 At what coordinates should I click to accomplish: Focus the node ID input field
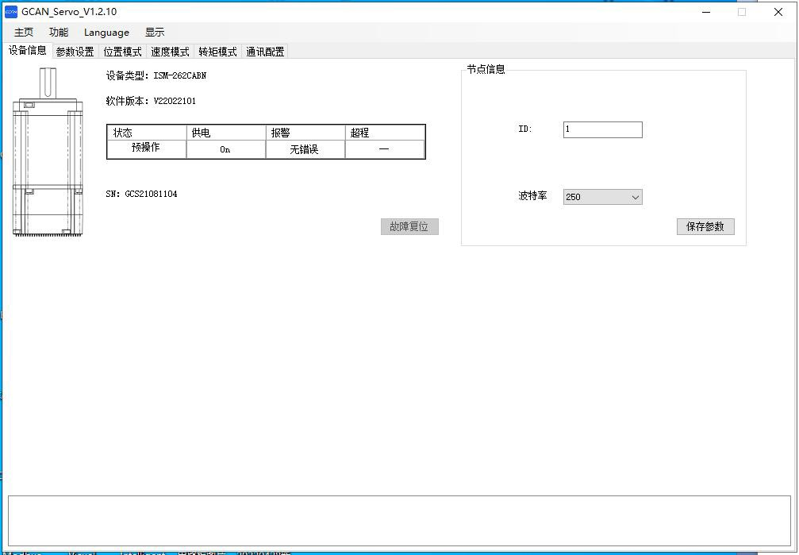click(x=602, y=129)
